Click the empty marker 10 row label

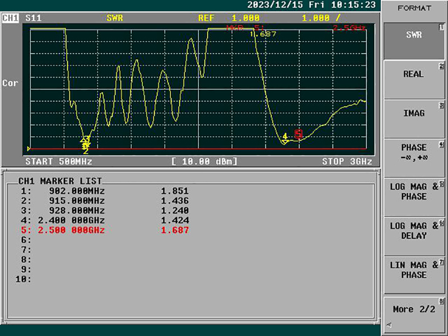(x=23, y=279)
